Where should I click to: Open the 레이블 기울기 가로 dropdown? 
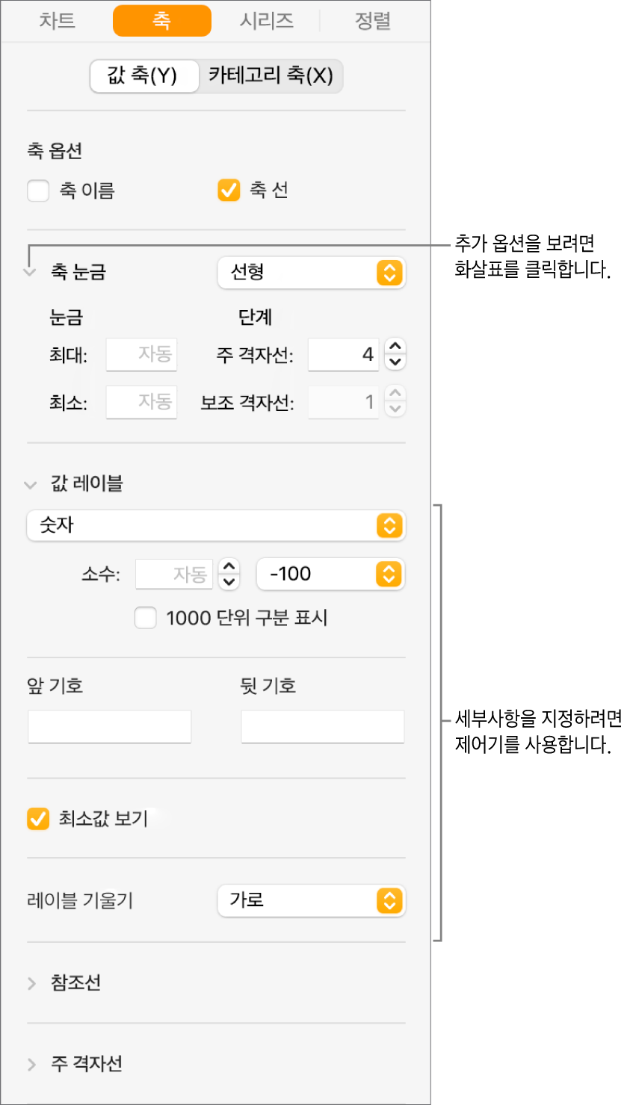point(311,900)
